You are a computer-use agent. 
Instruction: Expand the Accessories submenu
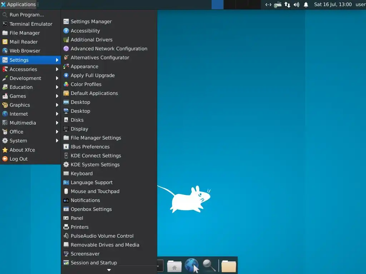[x=30, y=69]
